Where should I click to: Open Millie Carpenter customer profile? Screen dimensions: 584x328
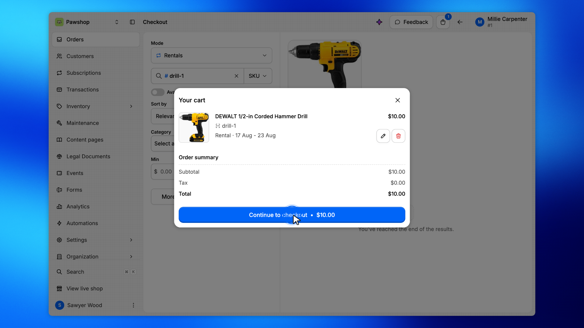(501, 22)
